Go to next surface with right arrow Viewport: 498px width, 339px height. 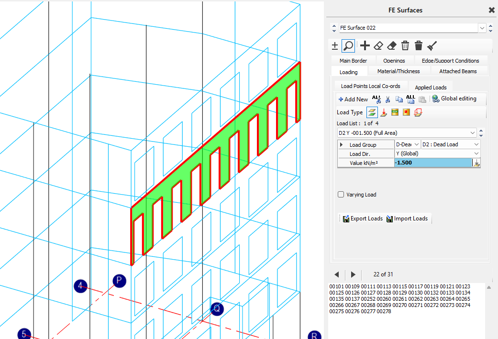tap(353, 274)
